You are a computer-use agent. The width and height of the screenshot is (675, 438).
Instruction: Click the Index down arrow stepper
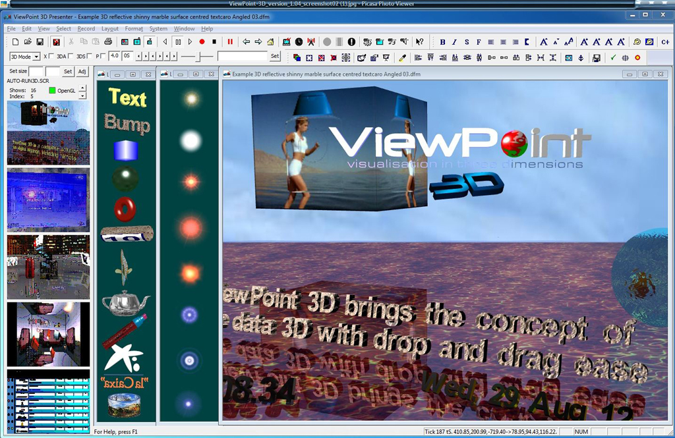[82, 94]
